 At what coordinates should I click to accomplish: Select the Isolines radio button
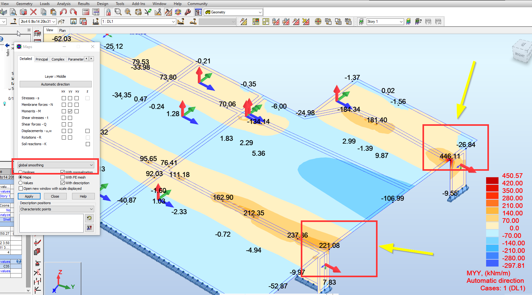click(x=21, y=172)
